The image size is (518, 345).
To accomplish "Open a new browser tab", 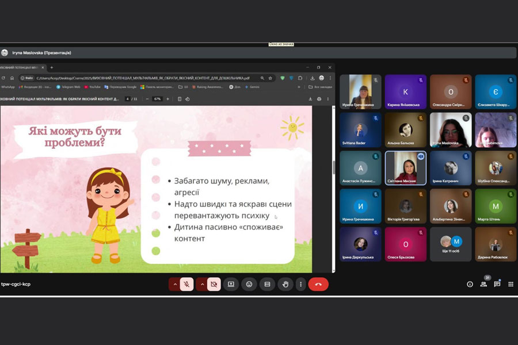I will [52, 67].
